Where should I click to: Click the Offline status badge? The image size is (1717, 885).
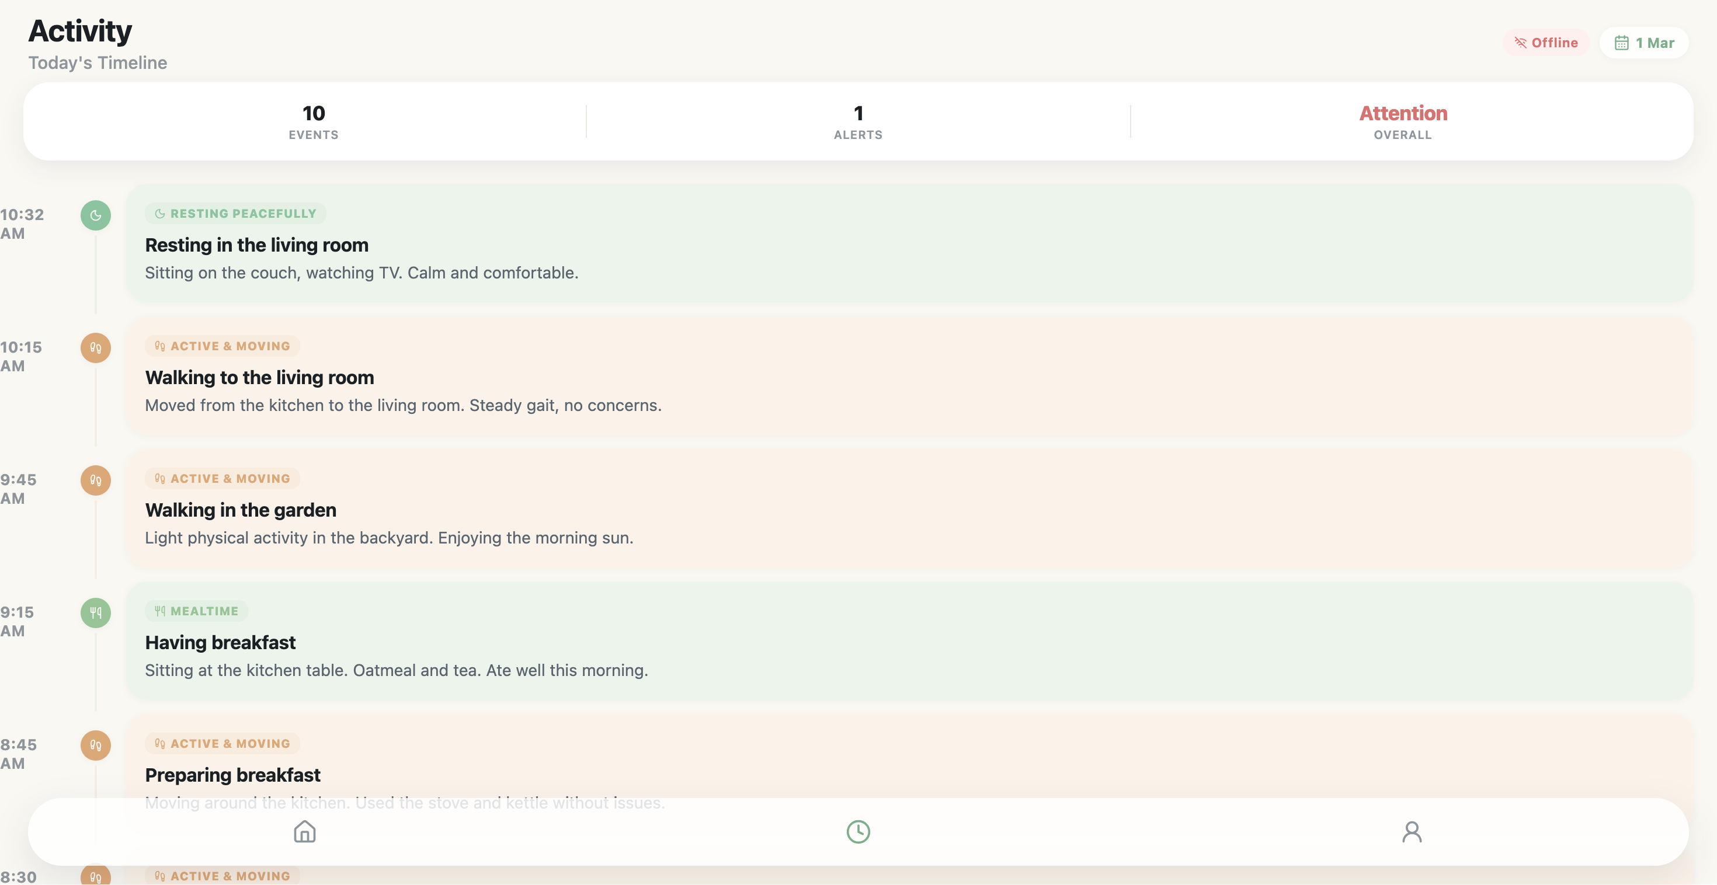coord(1546,43)
